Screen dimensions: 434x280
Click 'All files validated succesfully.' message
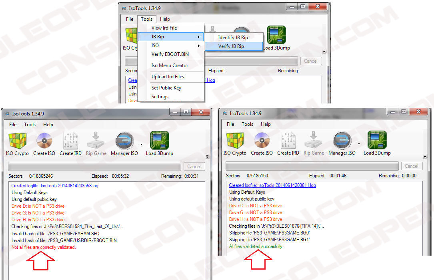(x=256, y=246)
